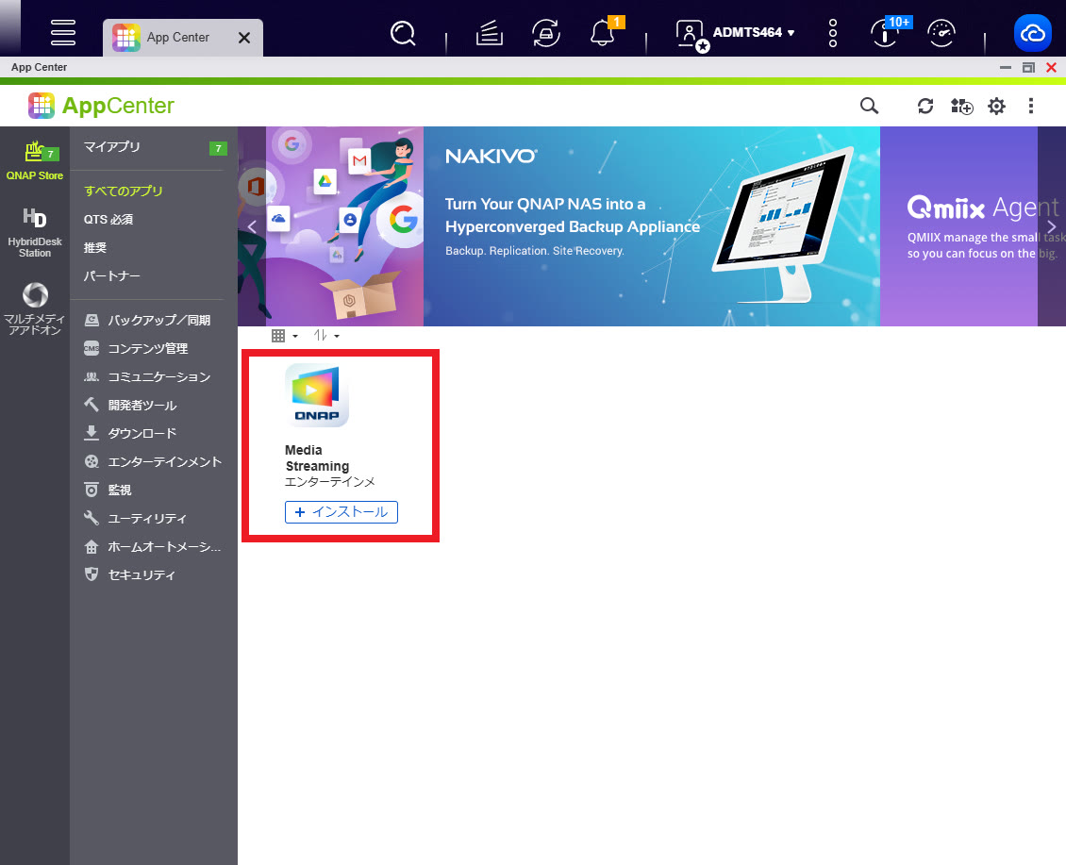
Task: Click the user account avatar icon
Action: [691, 34]
